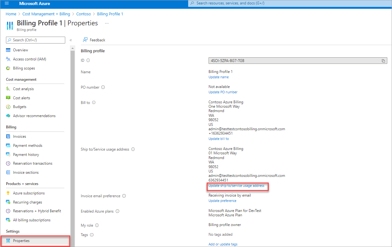Click the billing profile ID field

[x=298, y=61]
